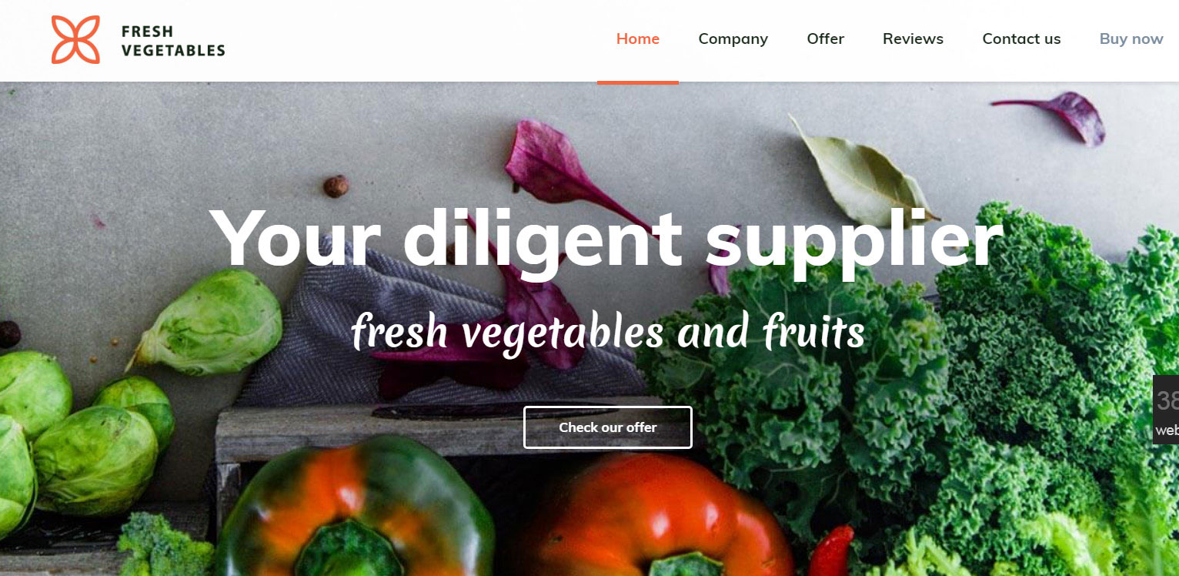1179x576 pixels.
Task: Open the Company page from navigation
Action: [x=733, y=39]
